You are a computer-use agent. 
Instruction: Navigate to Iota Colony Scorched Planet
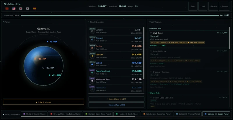pos(157,114)
